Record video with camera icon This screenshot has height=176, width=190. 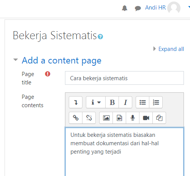146,118
